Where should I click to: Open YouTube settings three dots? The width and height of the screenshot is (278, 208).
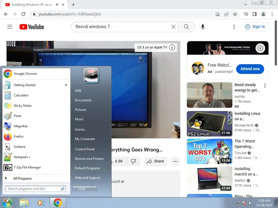click(234, 27)
